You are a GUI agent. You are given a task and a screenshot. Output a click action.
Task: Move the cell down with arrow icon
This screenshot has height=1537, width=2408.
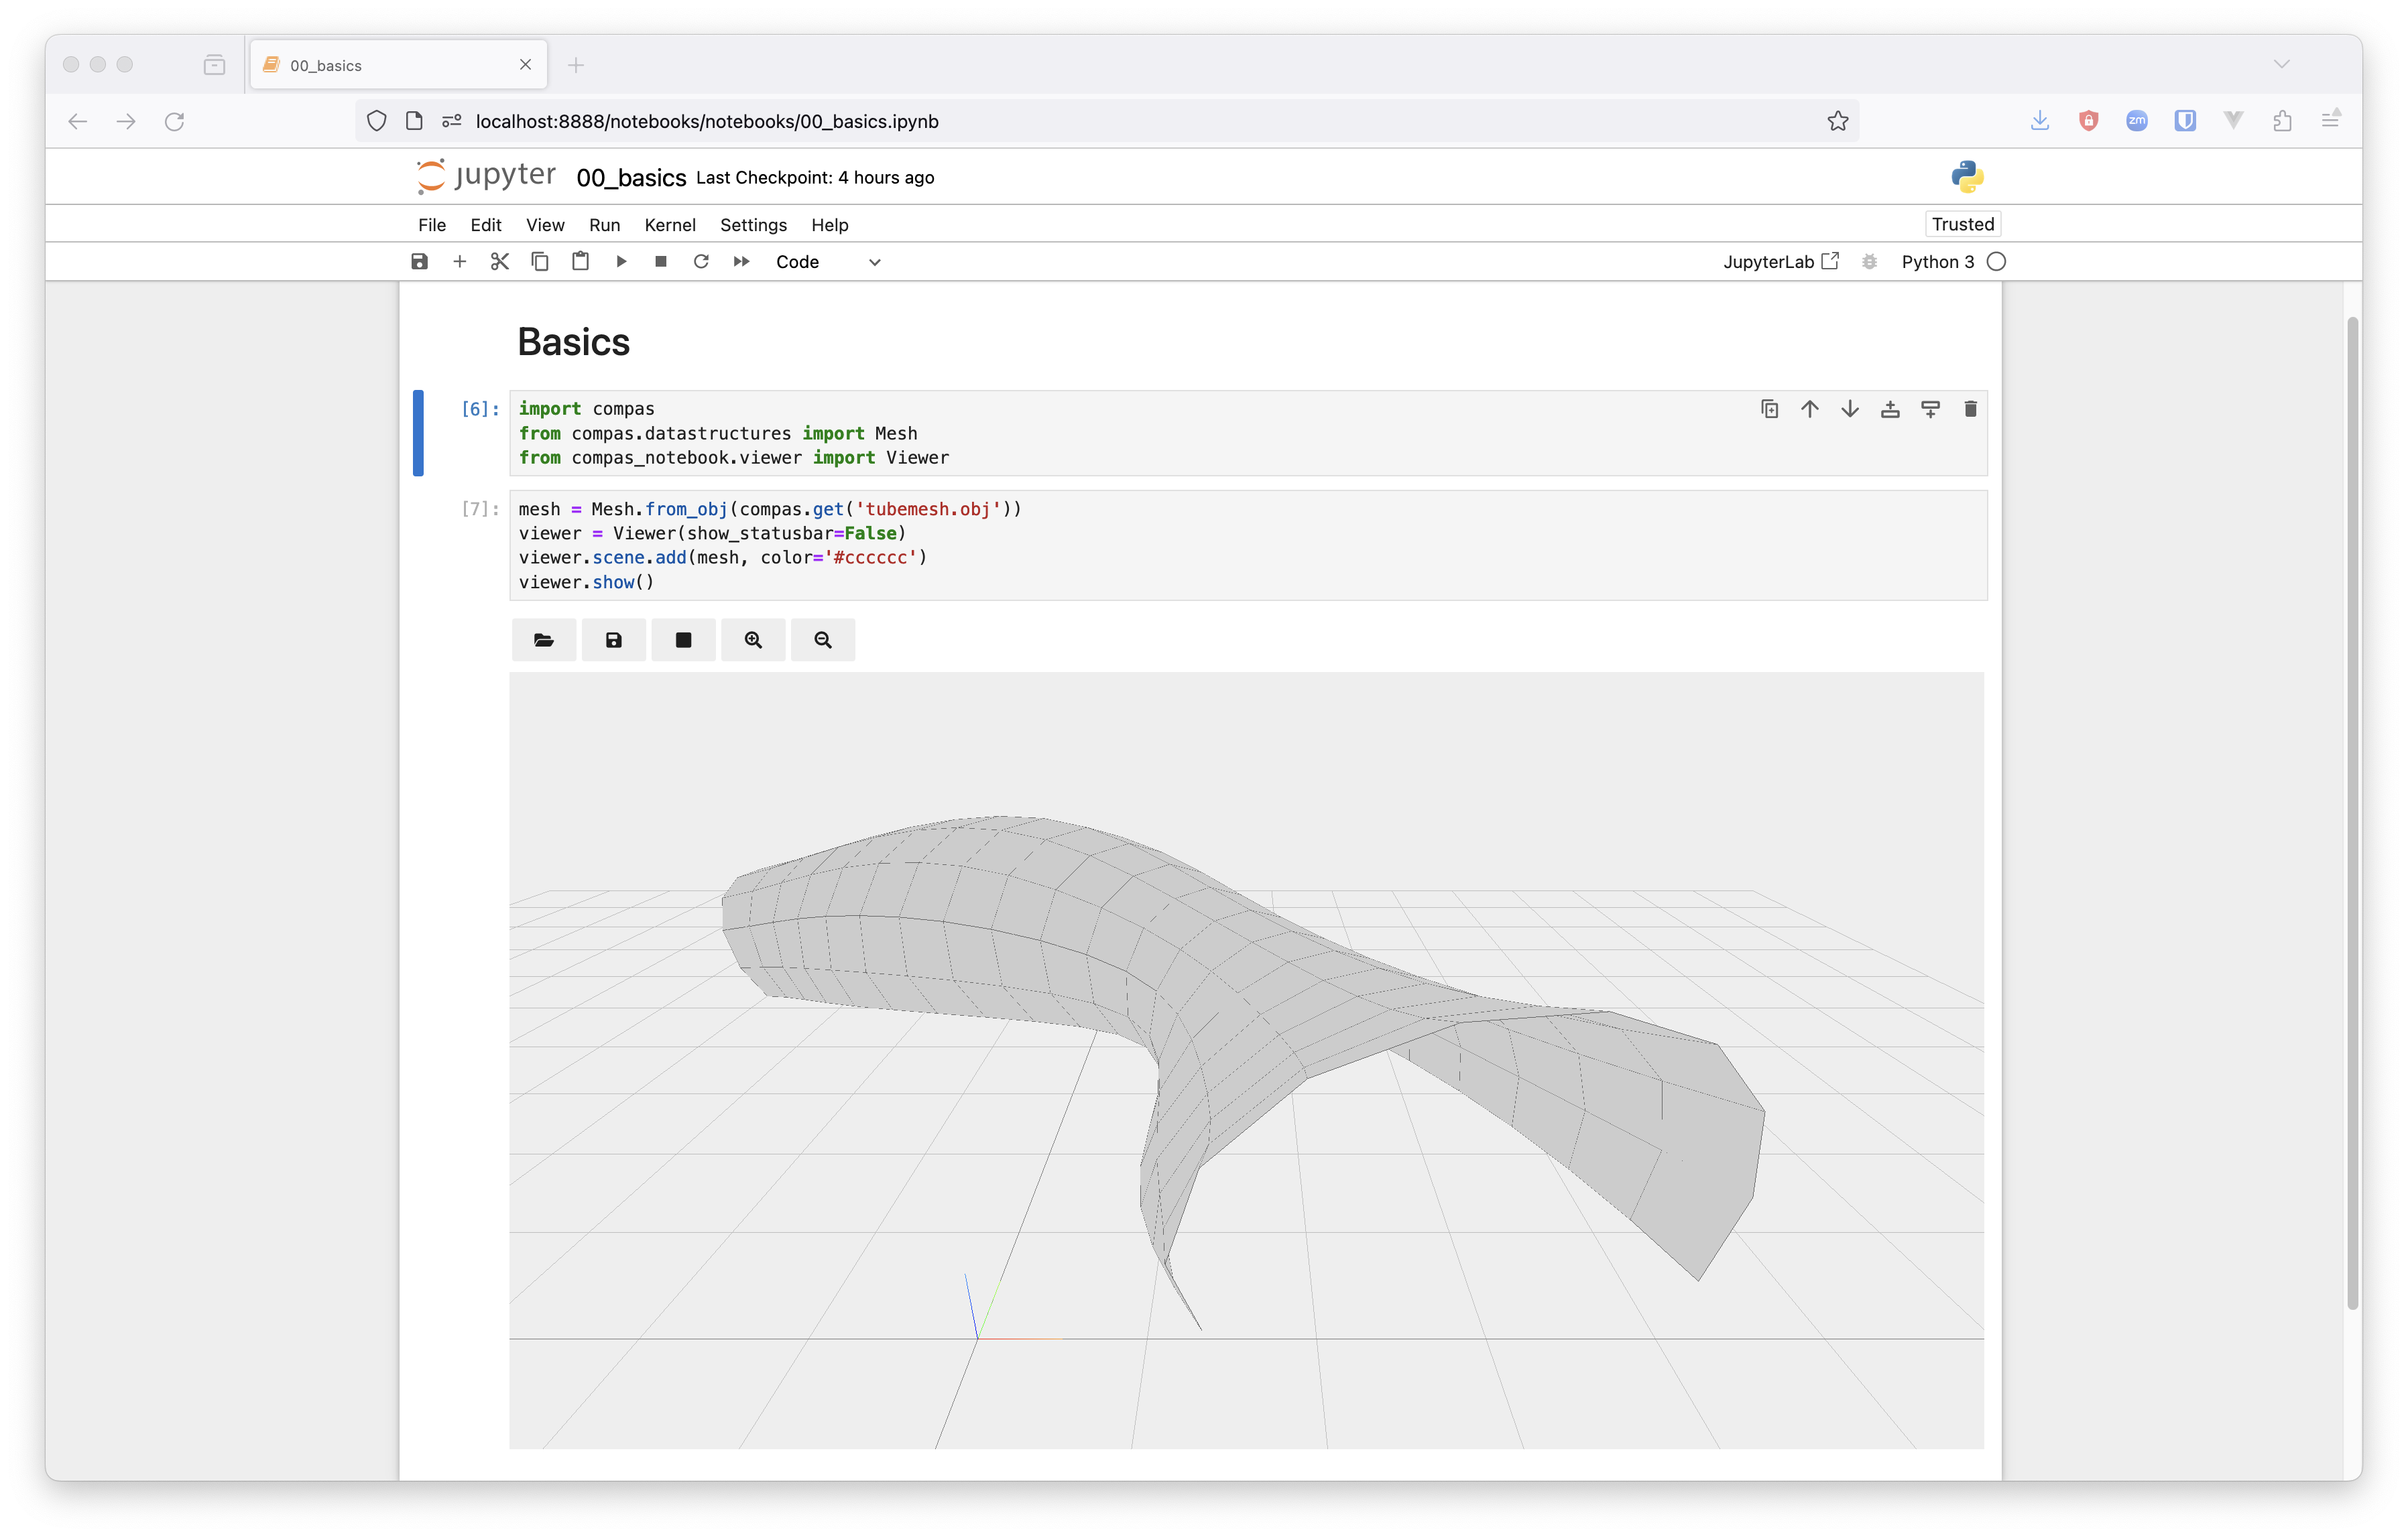1850,409
